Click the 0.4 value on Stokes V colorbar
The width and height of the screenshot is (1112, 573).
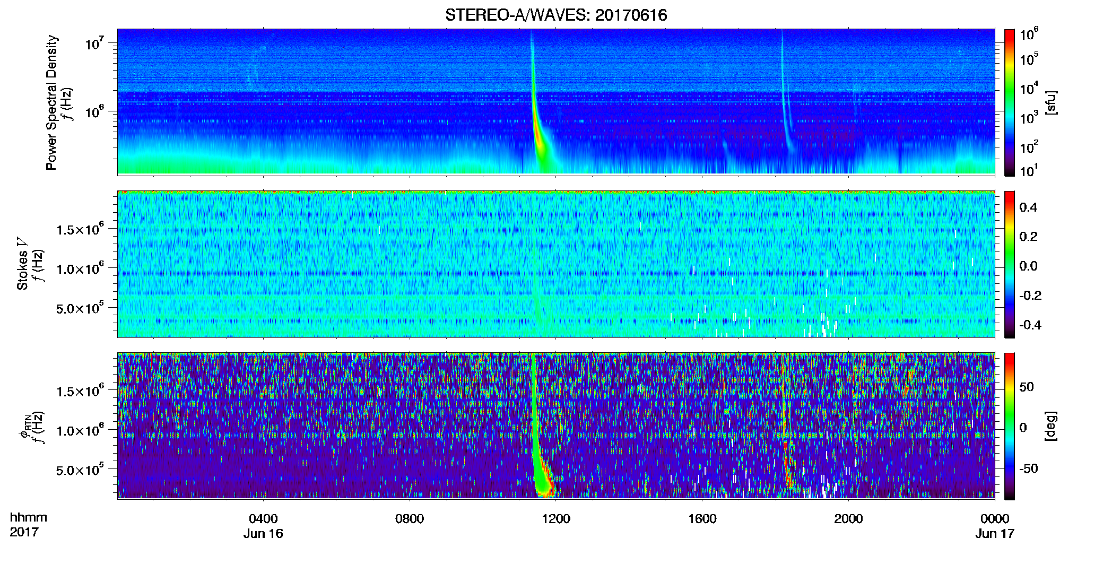click(1028, 207)
